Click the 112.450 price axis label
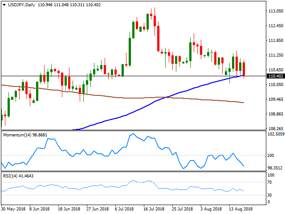Image resolution: width=285 pixels, height=214 pixels. (276, 26)
